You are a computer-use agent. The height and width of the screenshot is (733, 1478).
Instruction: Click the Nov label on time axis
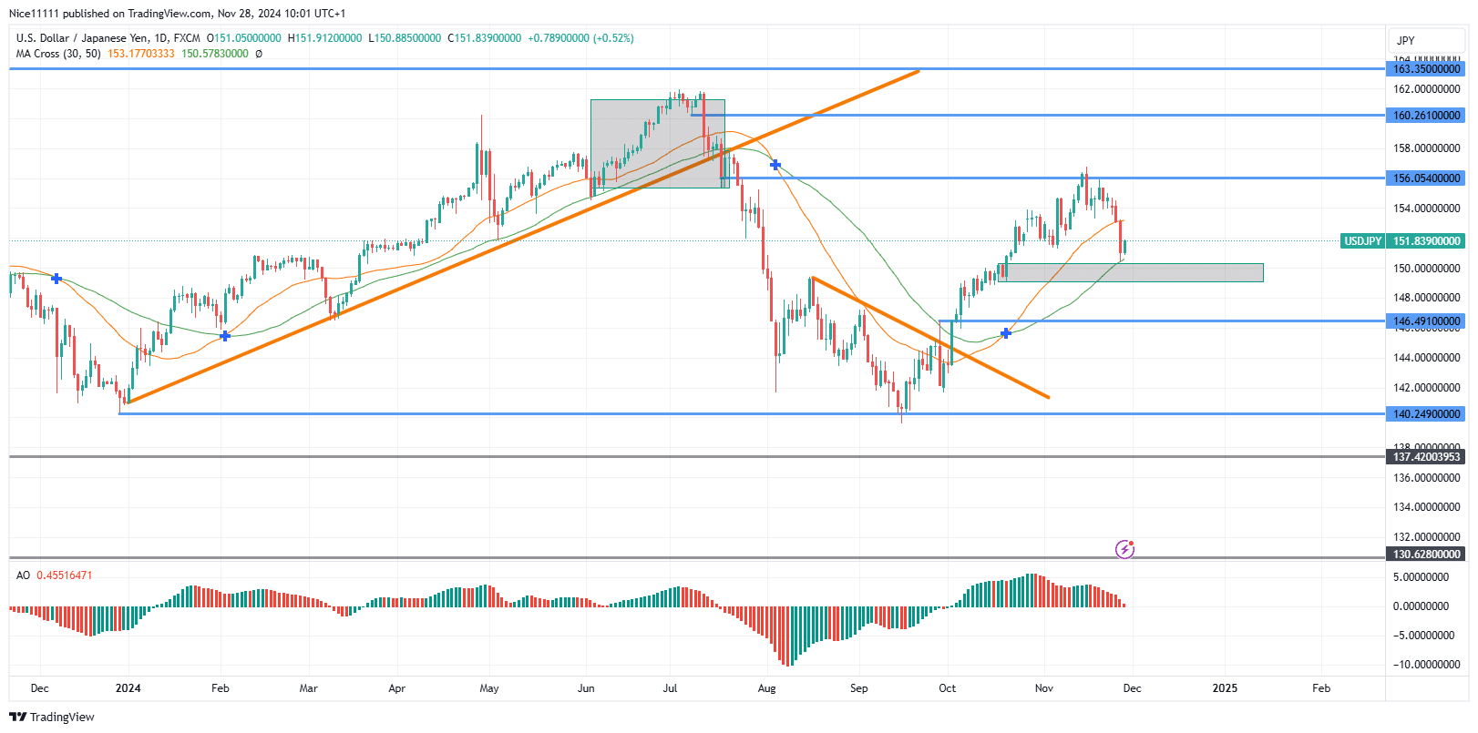[1044, 688]
